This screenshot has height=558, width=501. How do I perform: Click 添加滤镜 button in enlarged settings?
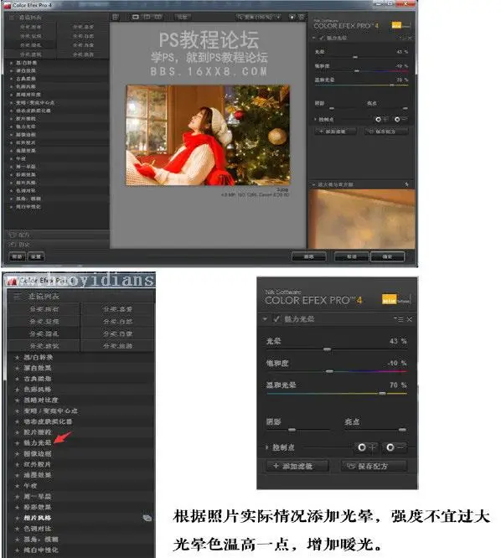(297, 466)
